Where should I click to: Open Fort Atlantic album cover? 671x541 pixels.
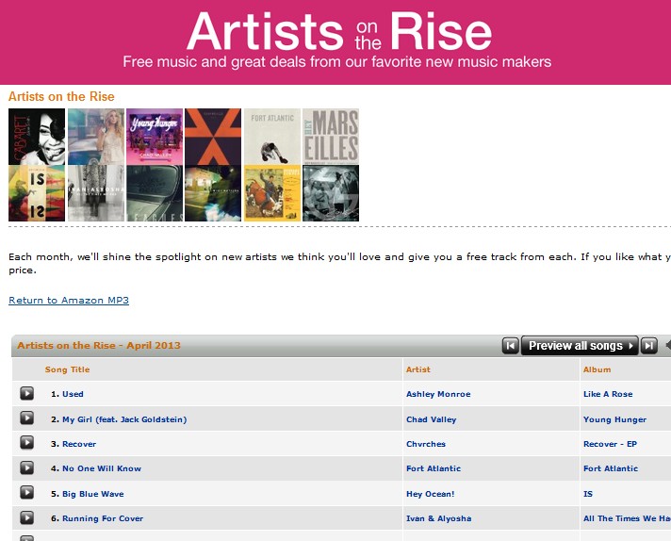pos(272,137)
